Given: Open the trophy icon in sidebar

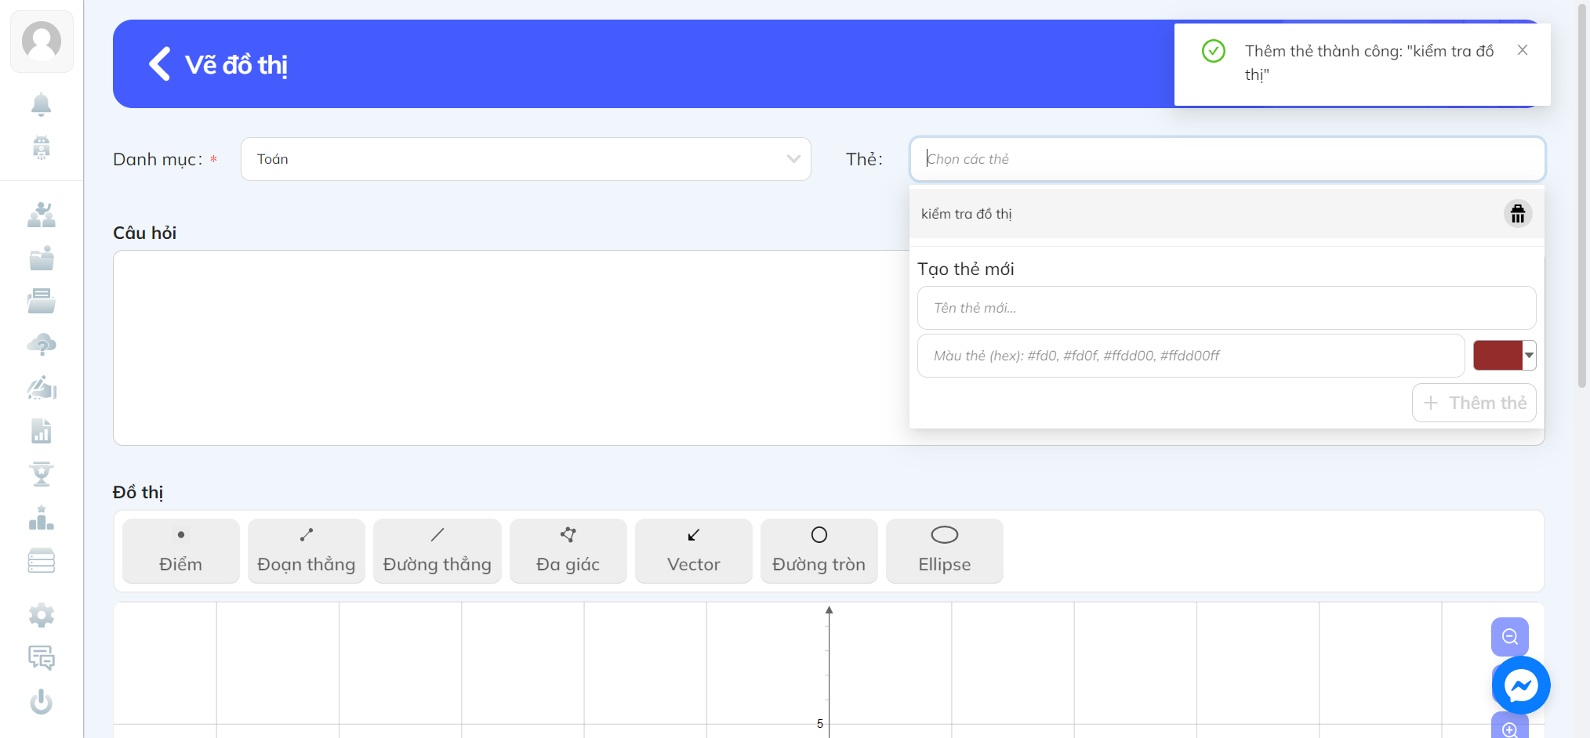Looking at the screenshot, I should click(42, 474).
